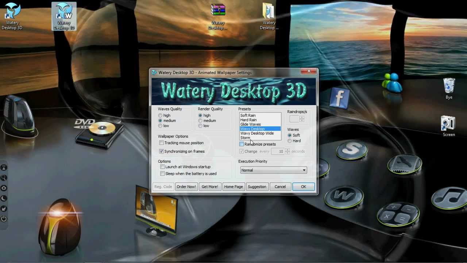Open the Home Page button
The width and height of the screenshot is (467, 263).
[x=233, y=187]
